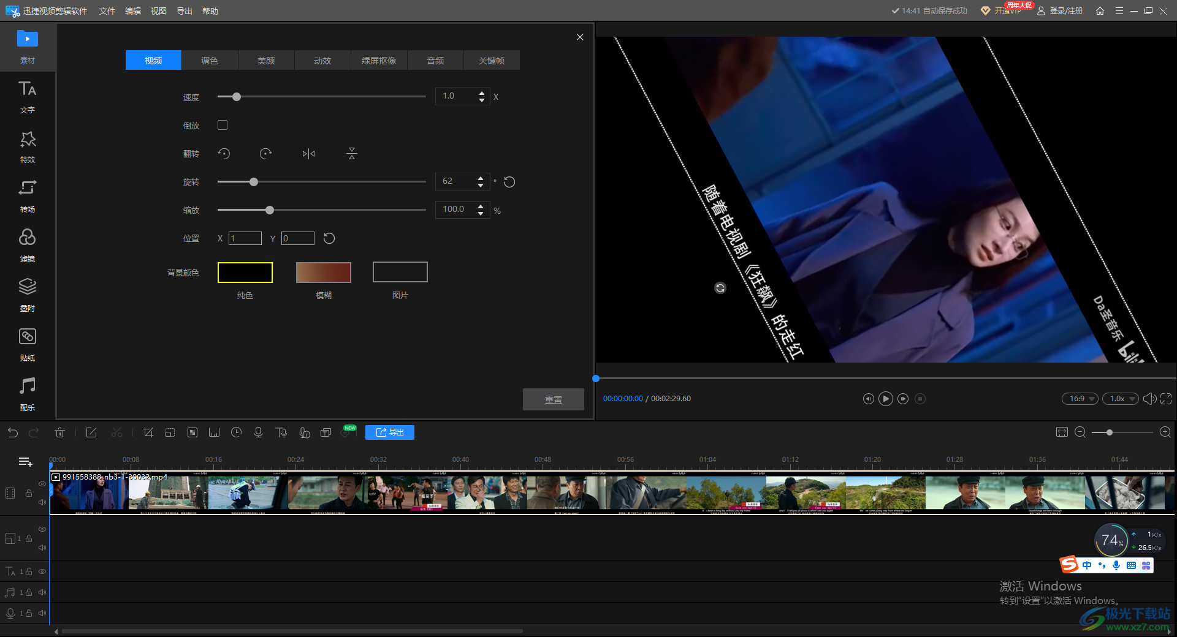Increase zoom 缩放 value with up arrow
Viewport: 1177px width, 637px height.
(481, 206)
